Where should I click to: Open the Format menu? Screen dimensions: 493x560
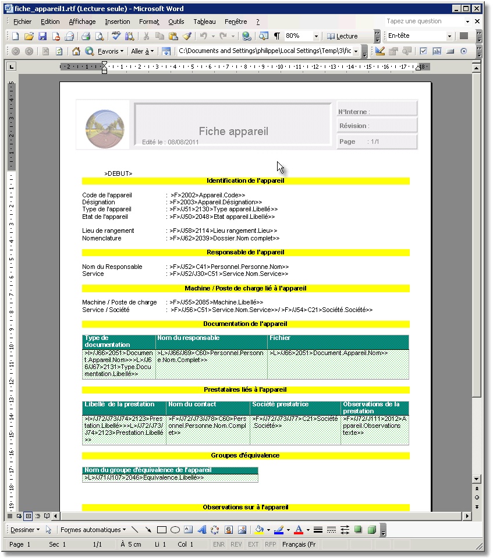coord(149,22)
